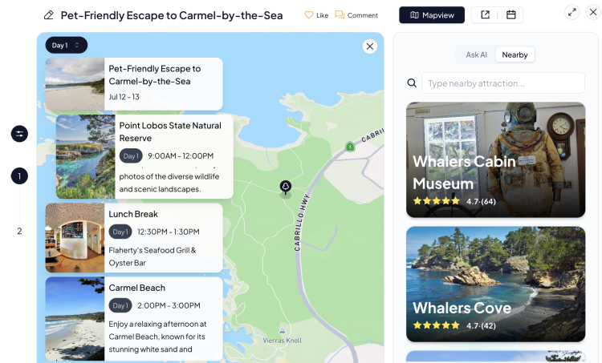
Task: Close the itinerary overlay on map
Action: pos(370,46)
